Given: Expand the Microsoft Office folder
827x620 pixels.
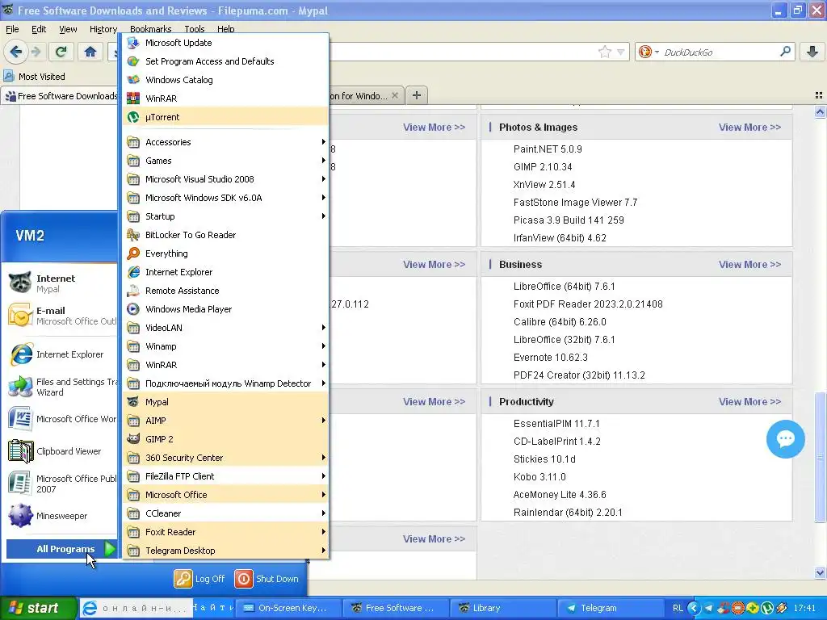Looking at the screenshot, I should 226,495.
